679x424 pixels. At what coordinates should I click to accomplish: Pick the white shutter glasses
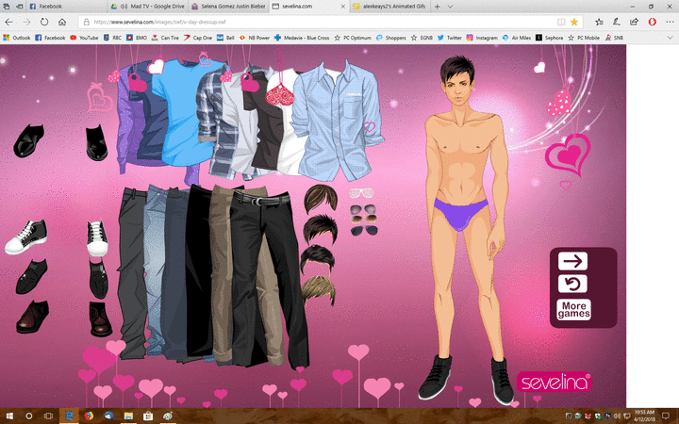360,193
